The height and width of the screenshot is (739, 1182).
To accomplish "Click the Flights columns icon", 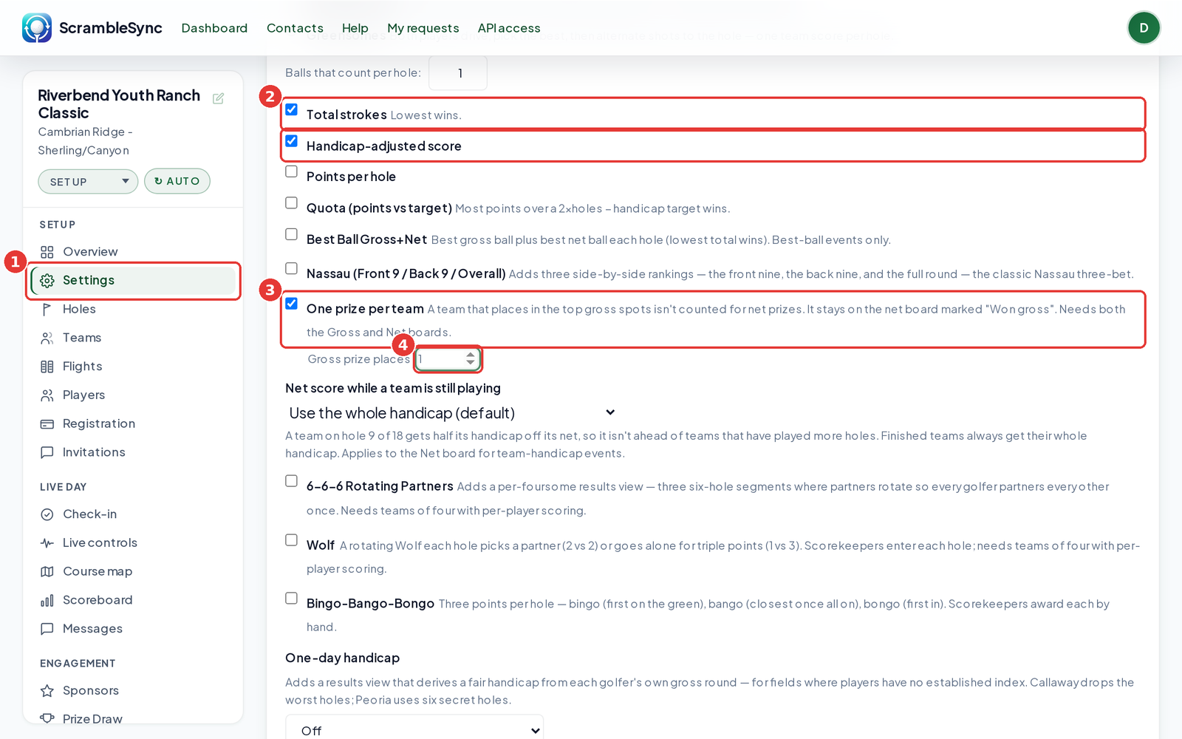I will pyautogui.click(x=47, y=367).
